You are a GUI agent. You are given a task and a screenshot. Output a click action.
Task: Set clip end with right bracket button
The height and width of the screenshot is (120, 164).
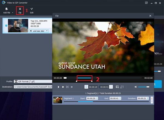(111, 87)
